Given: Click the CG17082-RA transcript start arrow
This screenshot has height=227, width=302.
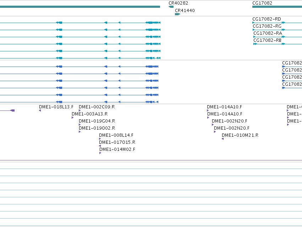Looking at the screenshot, I should point(254,37).
